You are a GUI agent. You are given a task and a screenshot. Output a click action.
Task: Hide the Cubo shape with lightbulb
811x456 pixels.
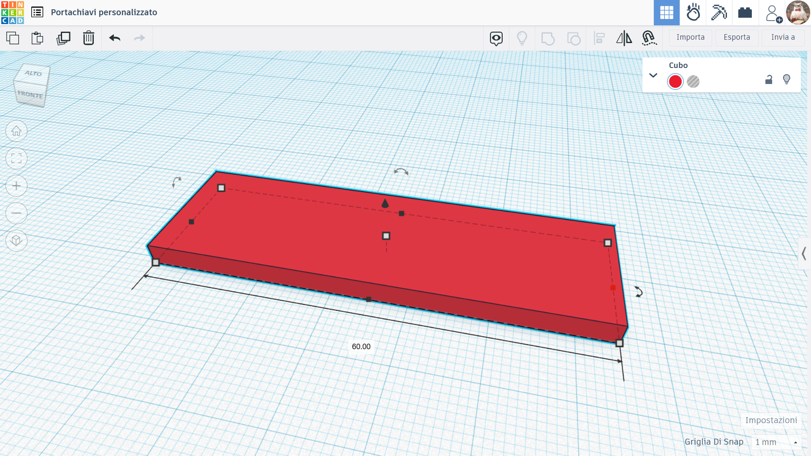pos(787,79)
